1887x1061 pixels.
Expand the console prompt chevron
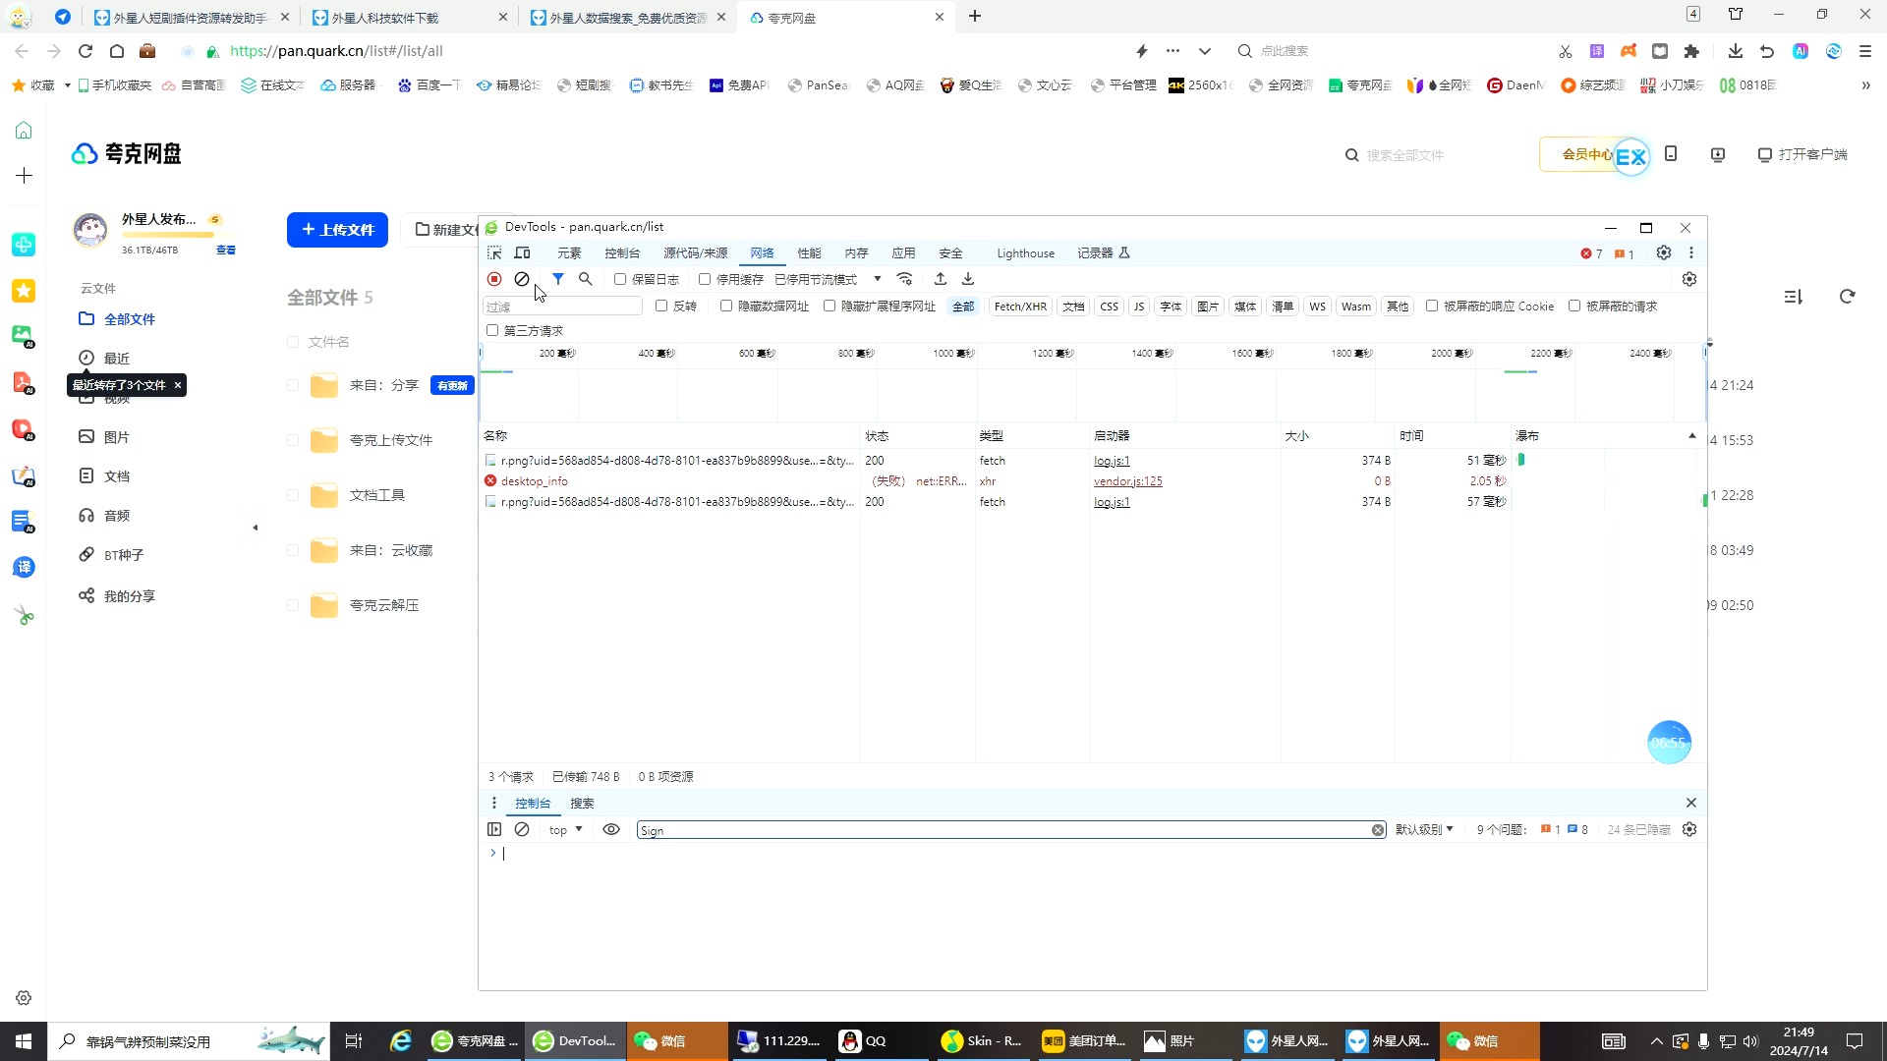click(493, 853)
